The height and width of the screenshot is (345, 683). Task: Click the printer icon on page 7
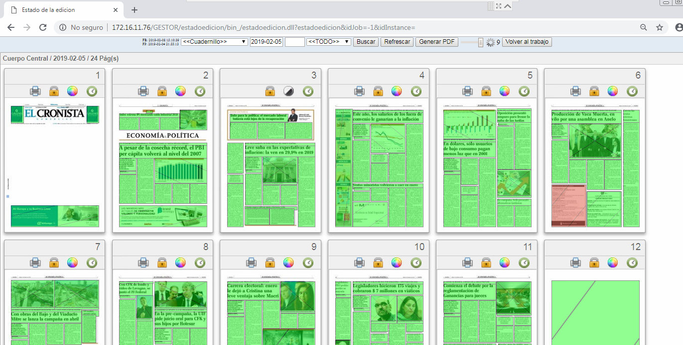click(x=35, y=262)
